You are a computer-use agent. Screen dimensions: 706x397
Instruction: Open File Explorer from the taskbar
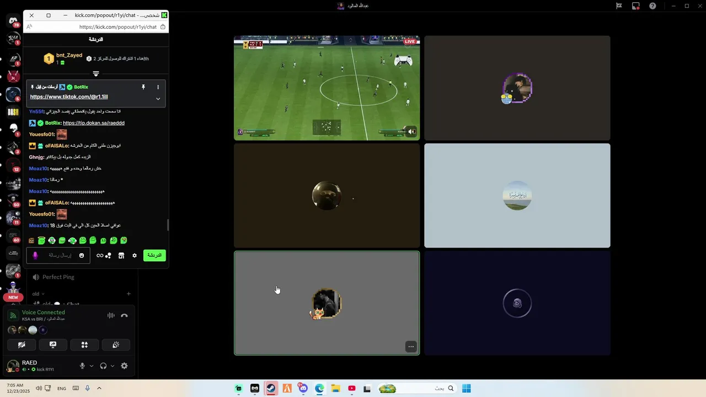coord(335,388)
